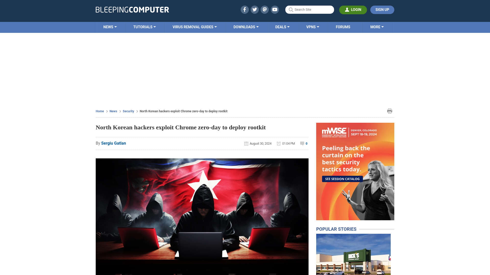490x275 pixels.
Task: Click the BleepingComputer YouTube icon
Action: tap(275, 9)
